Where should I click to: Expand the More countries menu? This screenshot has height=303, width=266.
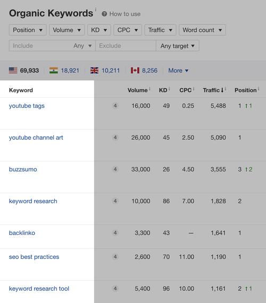[x=178, y=71]
